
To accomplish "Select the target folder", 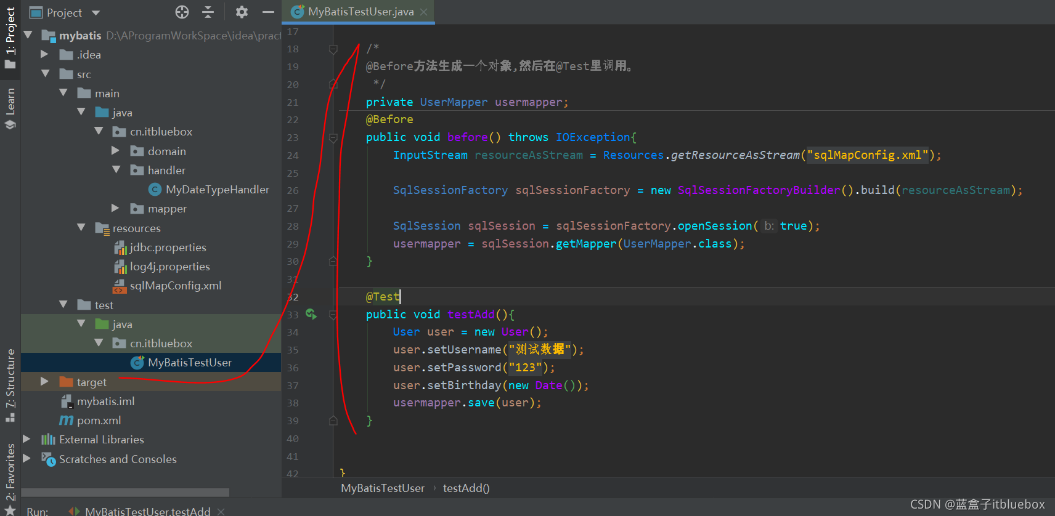I will [x=91, y=382].
